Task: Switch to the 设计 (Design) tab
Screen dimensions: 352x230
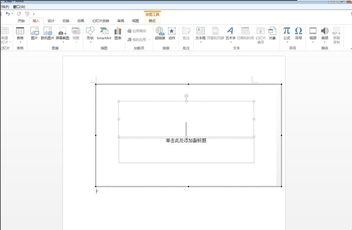Action: click(x=51, y=21)
